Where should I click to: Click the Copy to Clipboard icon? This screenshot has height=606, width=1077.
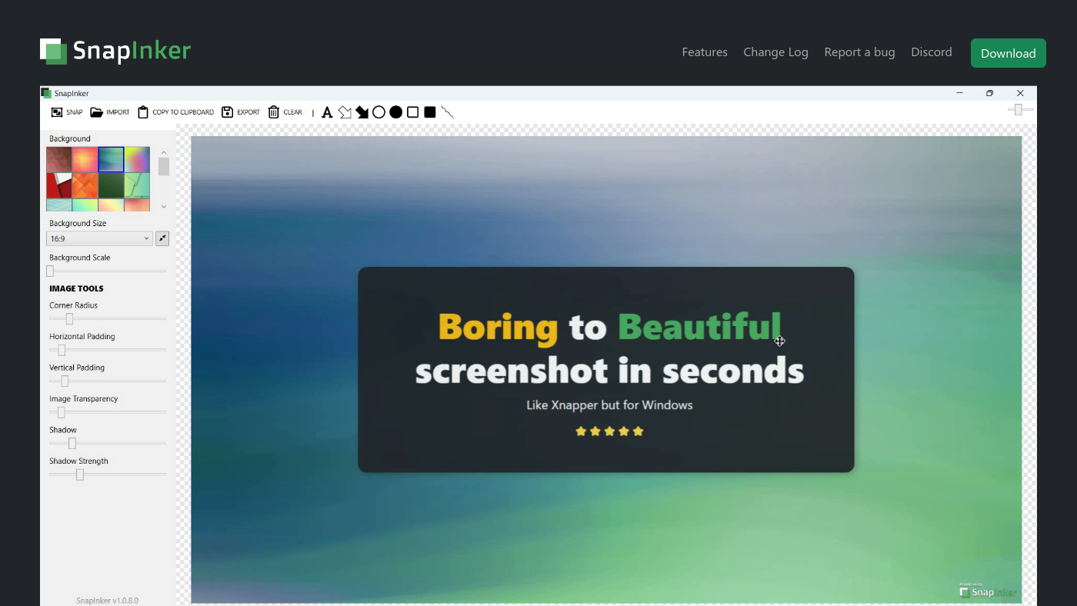pyautogui.click(x=143, y=112)
